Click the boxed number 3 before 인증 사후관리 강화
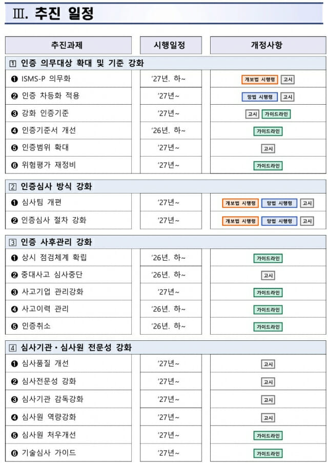The width and height of the screenshot is (328, 463). coord(13,242)
